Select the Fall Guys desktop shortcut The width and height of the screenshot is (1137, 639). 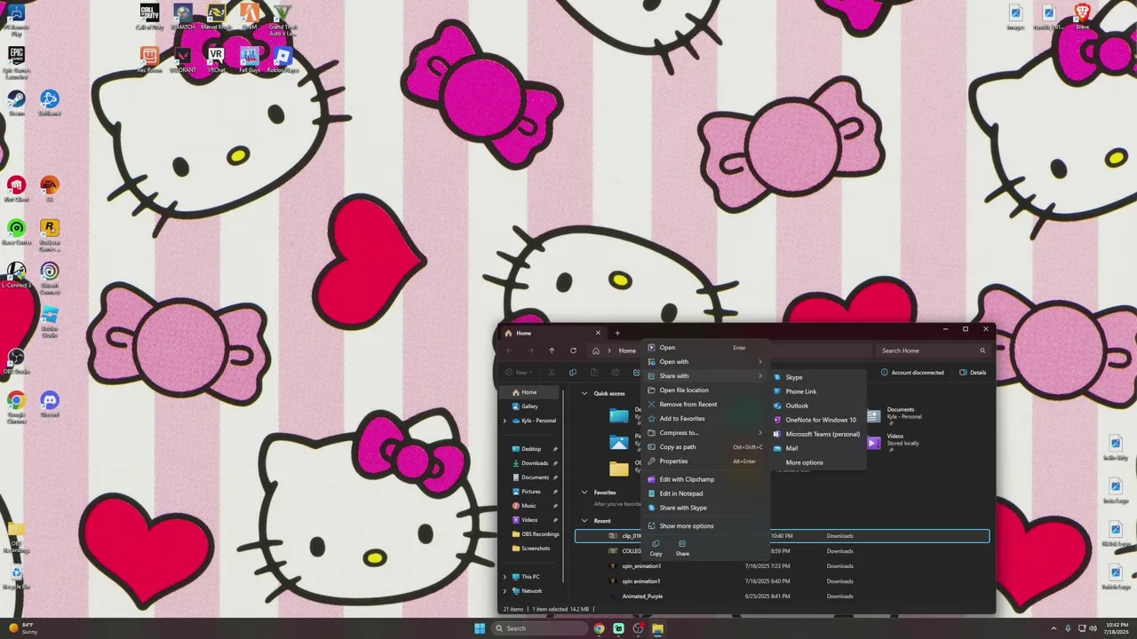[250, 59]
